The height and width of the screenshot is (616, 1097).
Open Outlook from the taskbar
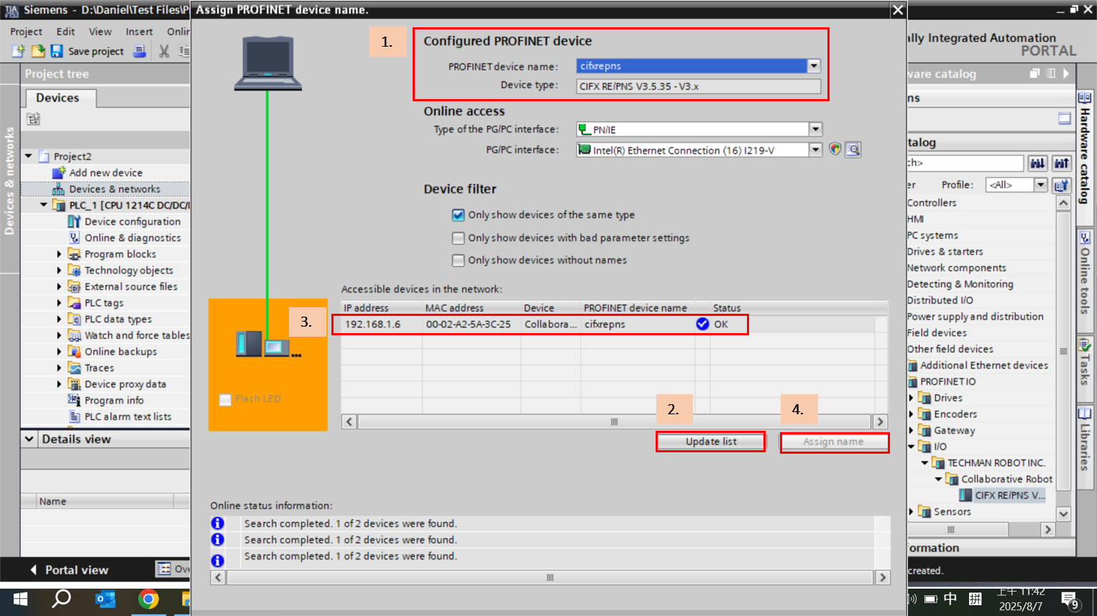point(106,599)
